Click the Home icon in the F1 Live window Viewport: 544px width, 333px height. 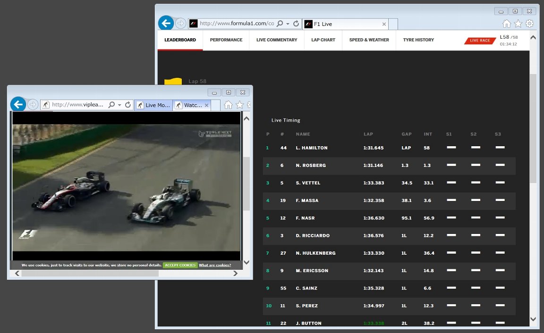(507, 24)
